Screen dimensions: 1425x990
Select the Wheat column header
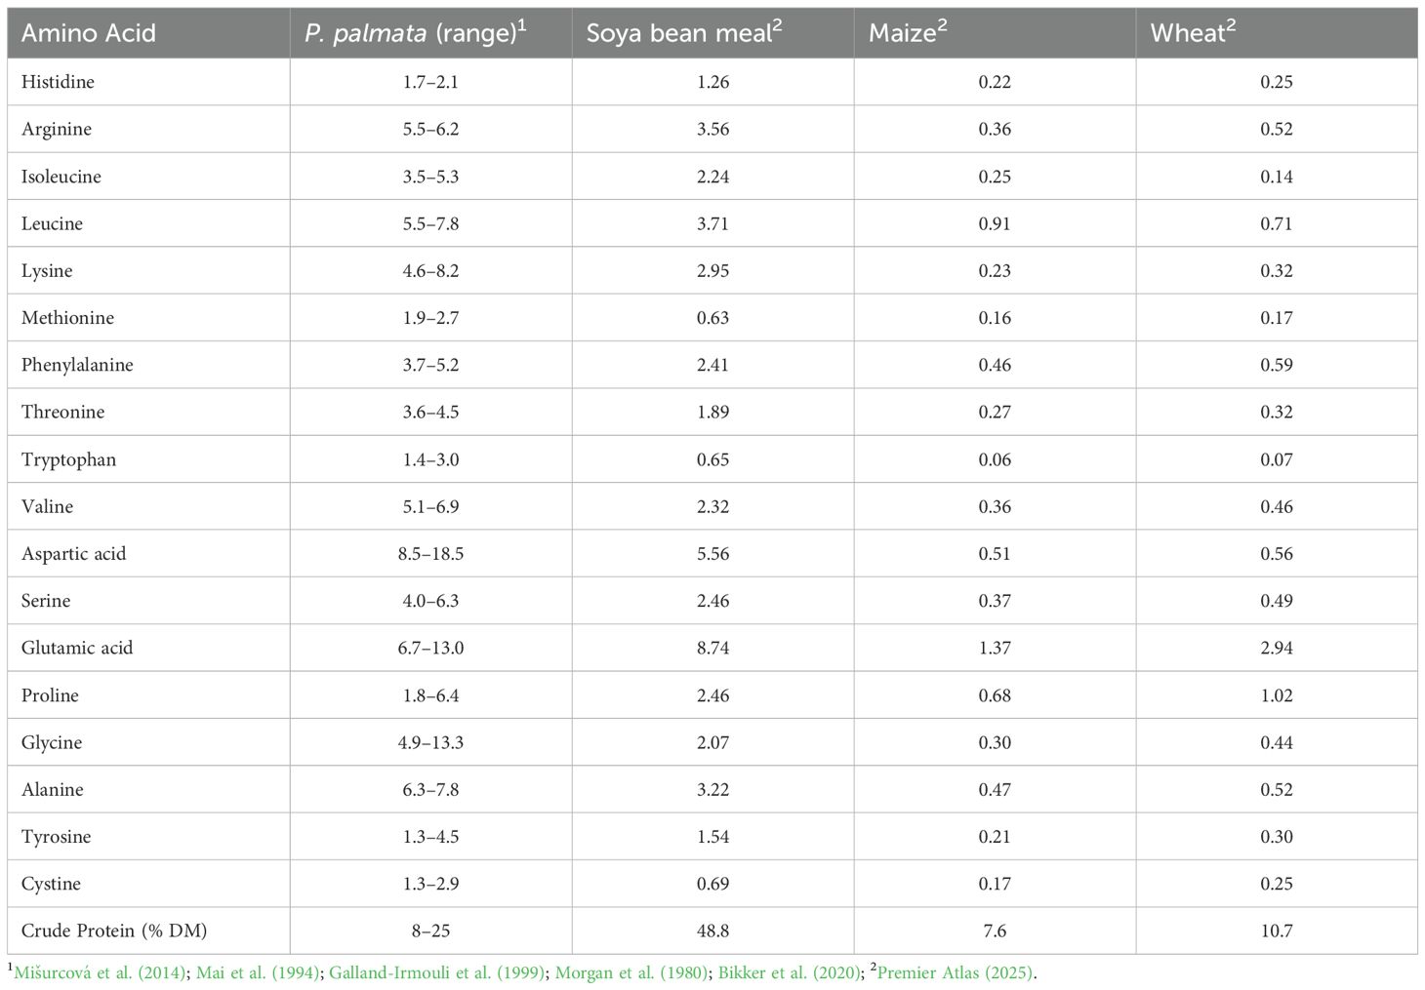click(x=1193, y=33)
